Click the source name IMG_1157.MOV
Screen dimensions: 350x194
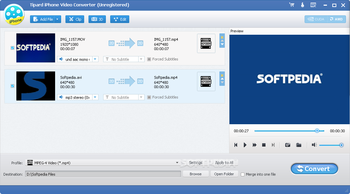coord(72,39)
